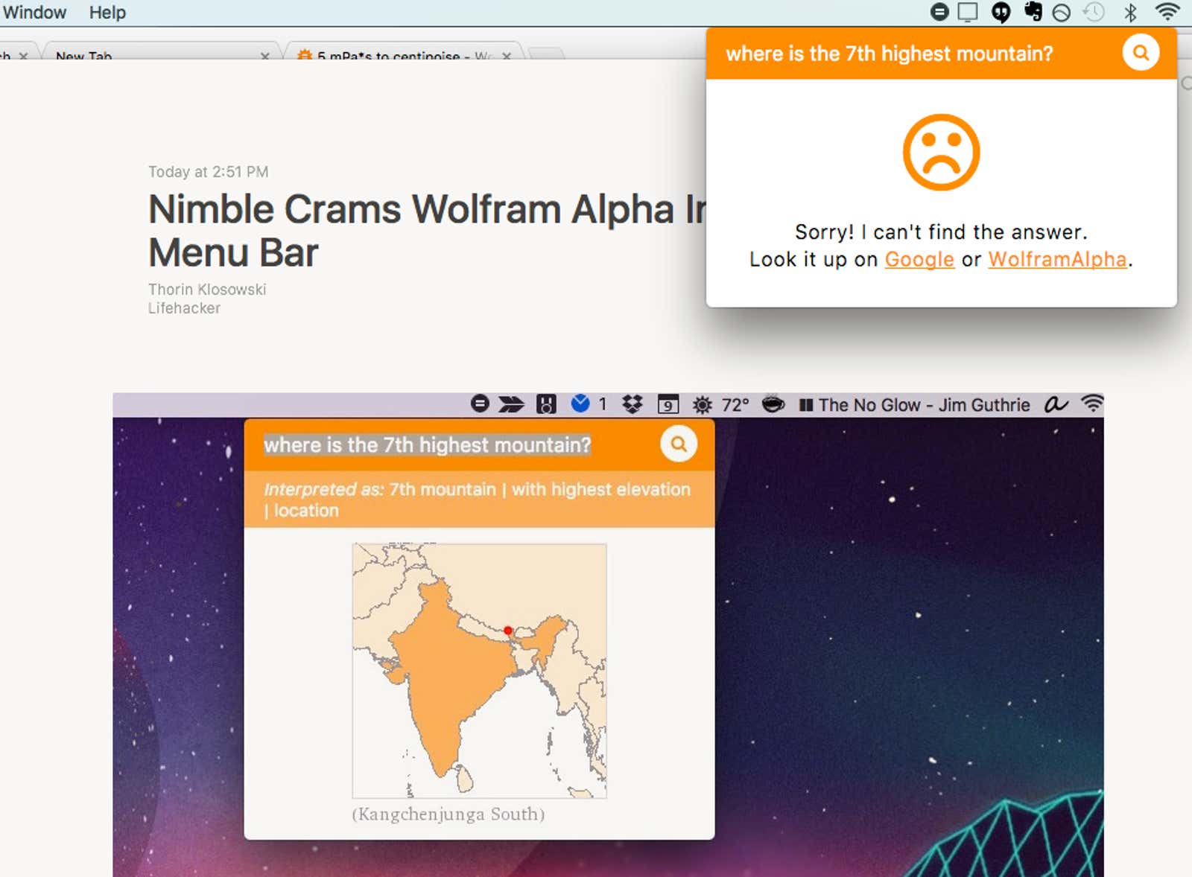Click the 'Today at 2:51 PM' timestamp
This screenshot has width=1192, height=877.
tap(208, 172)
